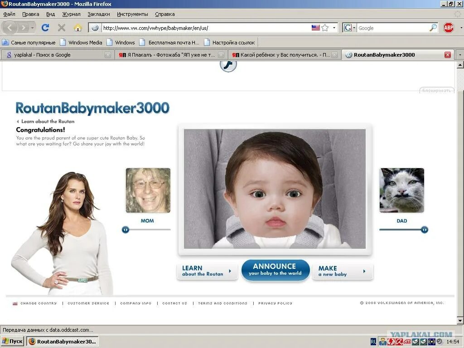Click the COMPANY INFO footer link
Image resolution: width=464 pixels, height=348 pixels.
(135, 303)
